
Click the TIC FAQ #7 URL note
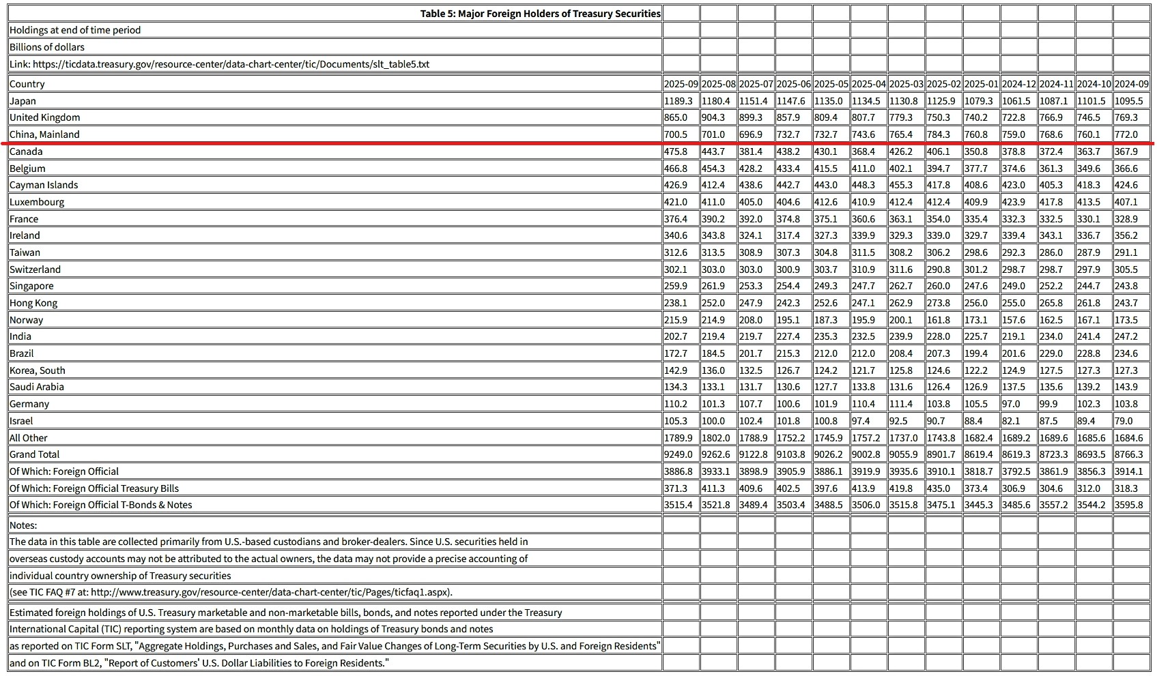coord(231,592)
